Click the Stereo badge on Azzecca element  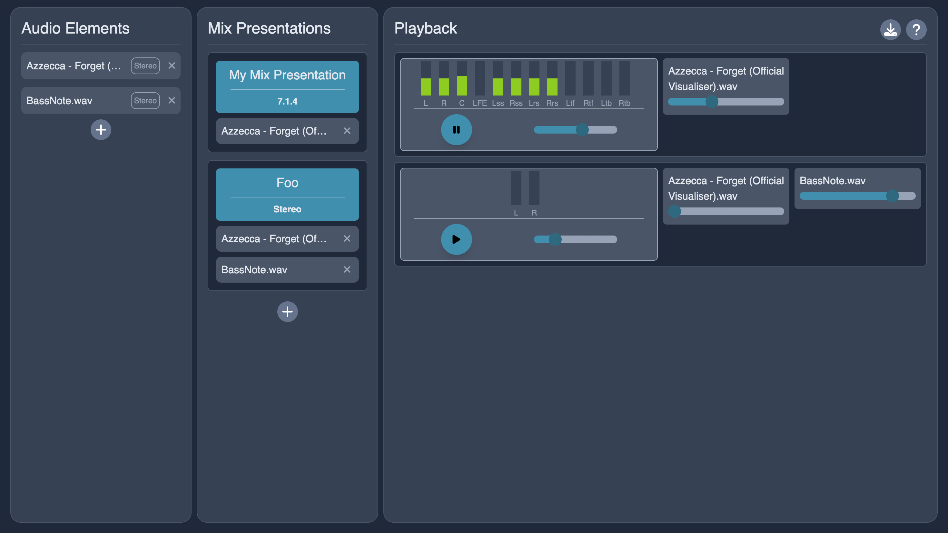tap(145, 65)
